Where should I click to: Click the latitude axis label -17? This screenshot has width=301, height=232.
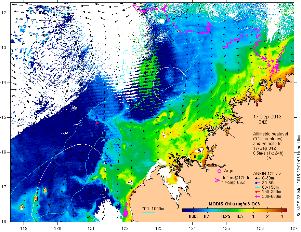(3, 187)
